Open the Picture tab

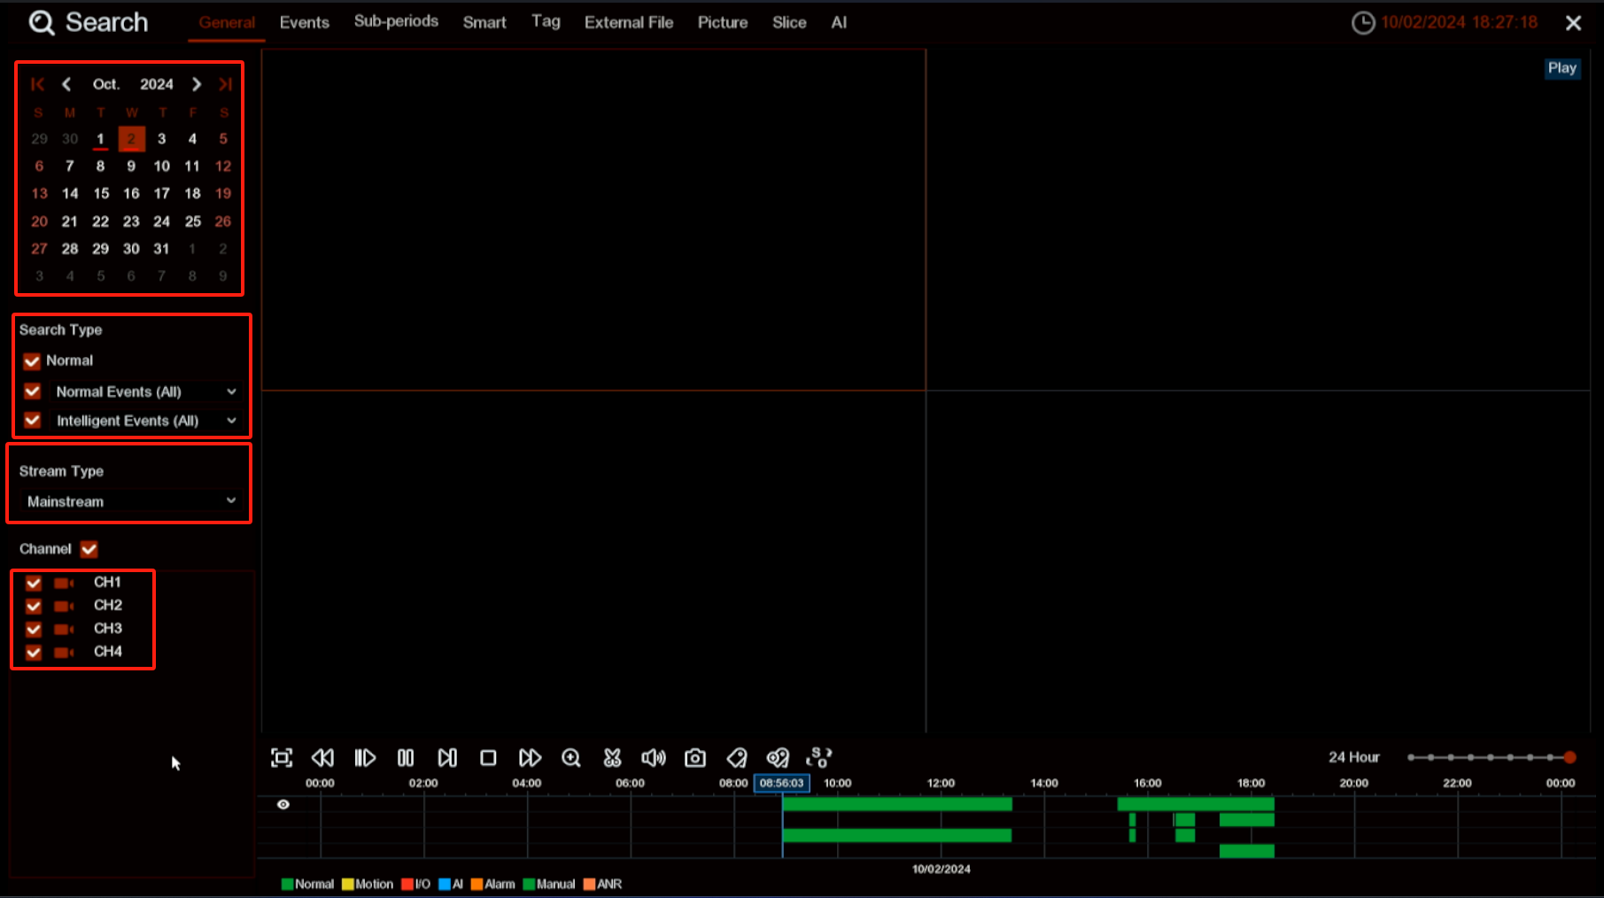click(723, 22)
